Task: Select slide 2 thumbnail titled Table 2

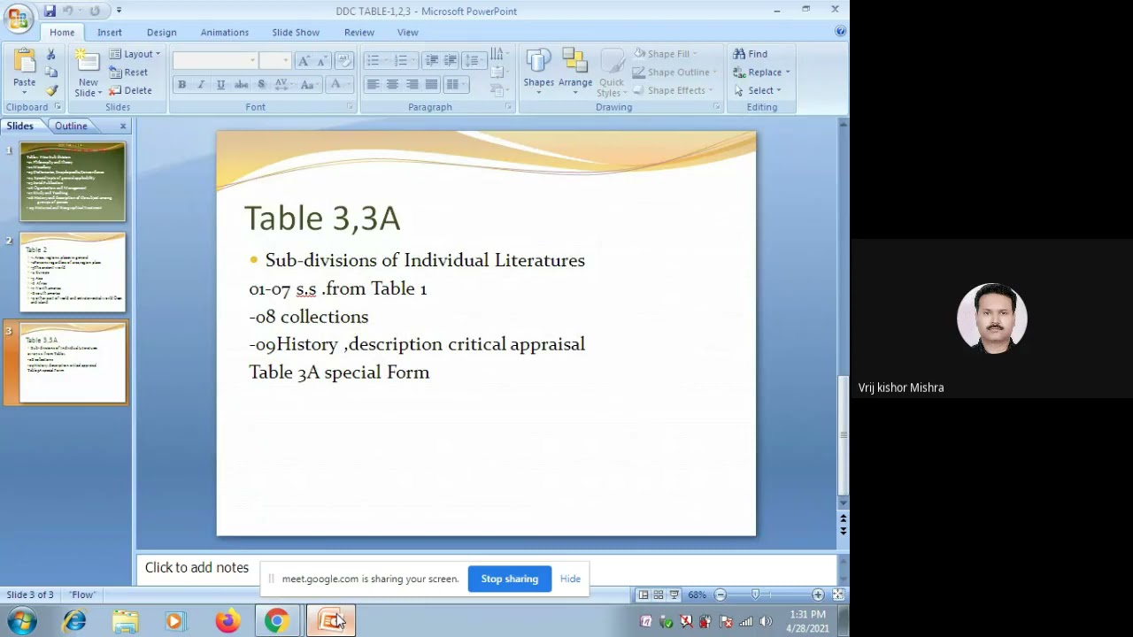Action: click(73, 272)
